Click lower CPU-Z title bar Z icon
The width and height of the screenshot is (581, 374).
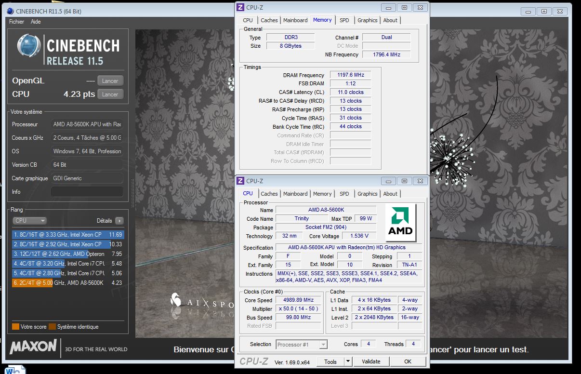point(240,181)
